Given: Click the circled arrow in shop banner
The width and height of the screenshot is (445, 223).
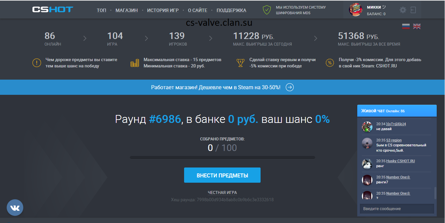Looking at the screenshot, I should pos(290,87).
